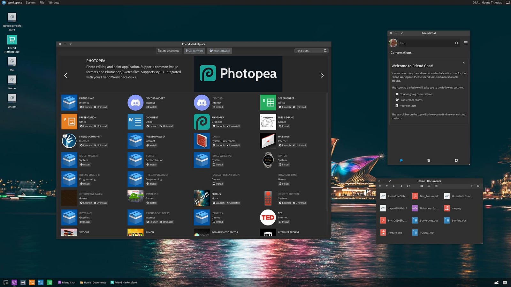Open contacts tab at Friend Chat bottom
This screenshot has height=287, width=511.
click(456, 160)
